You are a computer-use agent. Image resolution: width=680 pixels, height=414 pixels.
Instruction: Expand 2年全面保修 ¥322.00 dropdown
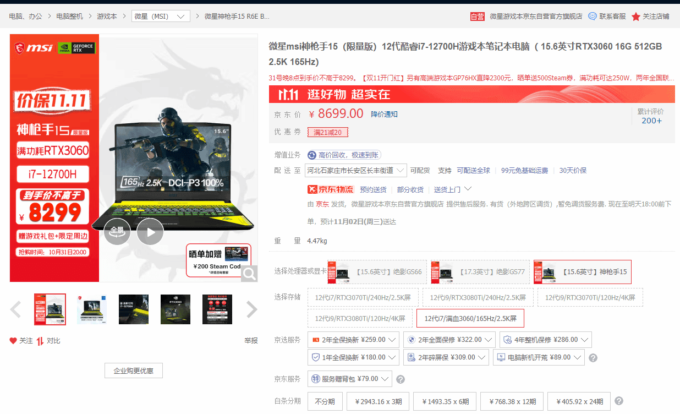(x=449, y=340)
